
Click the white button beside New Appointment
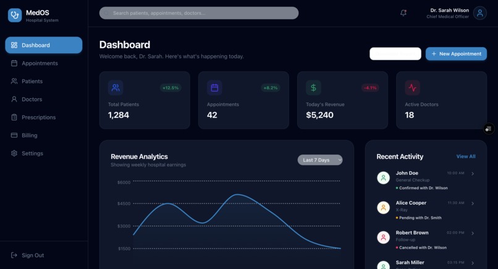tap(395, 54)
